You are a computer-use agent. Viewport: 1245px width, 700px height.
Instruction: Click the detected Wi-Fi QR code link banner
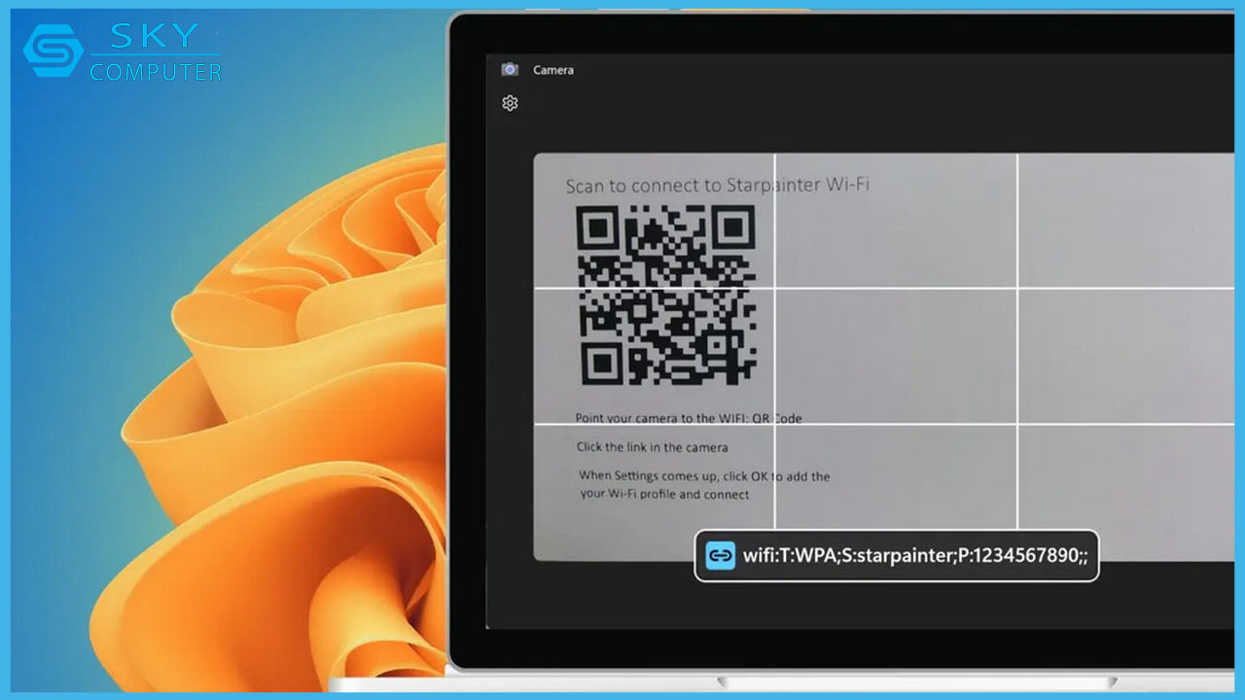click(x=895, y=557)
